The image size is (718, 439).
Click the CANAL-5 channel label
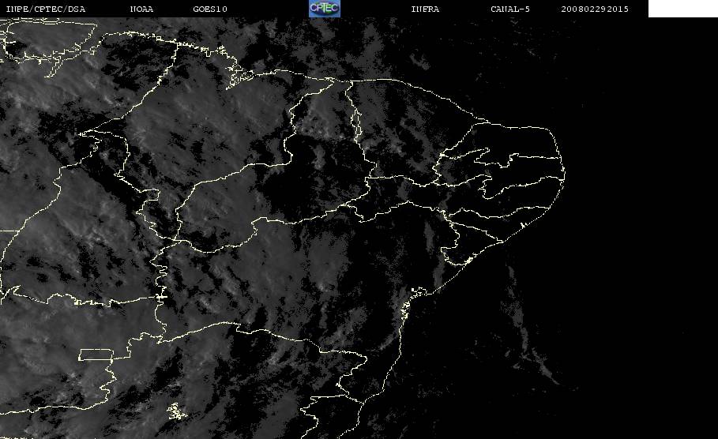point(510,9)
